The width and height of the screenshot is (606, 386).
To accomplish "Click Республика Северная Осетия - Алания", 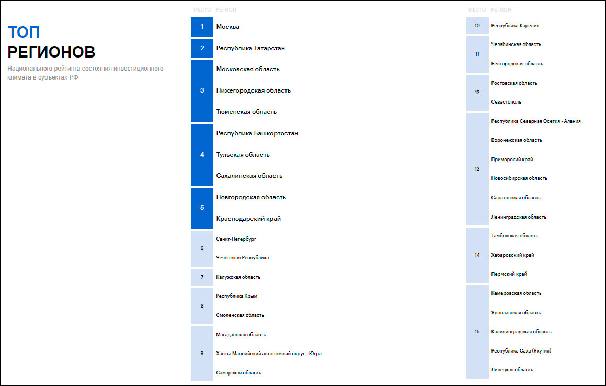I will click(x=536, y=121).
